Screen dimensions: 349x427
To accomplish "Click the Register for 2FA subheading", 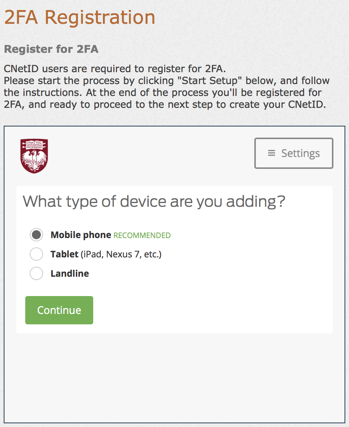I will pos(51,49).
